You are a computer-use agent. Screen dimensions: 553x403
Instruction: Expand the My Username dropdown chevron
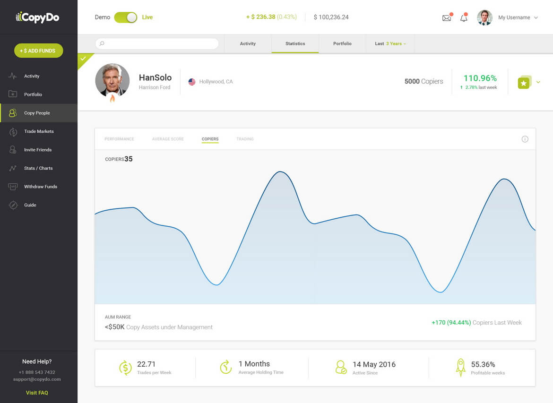(x=536, y=17)
